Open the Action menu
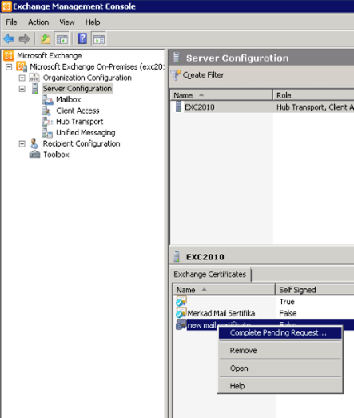The width and height of the screenshot is (354, 418). click(38, 22)
